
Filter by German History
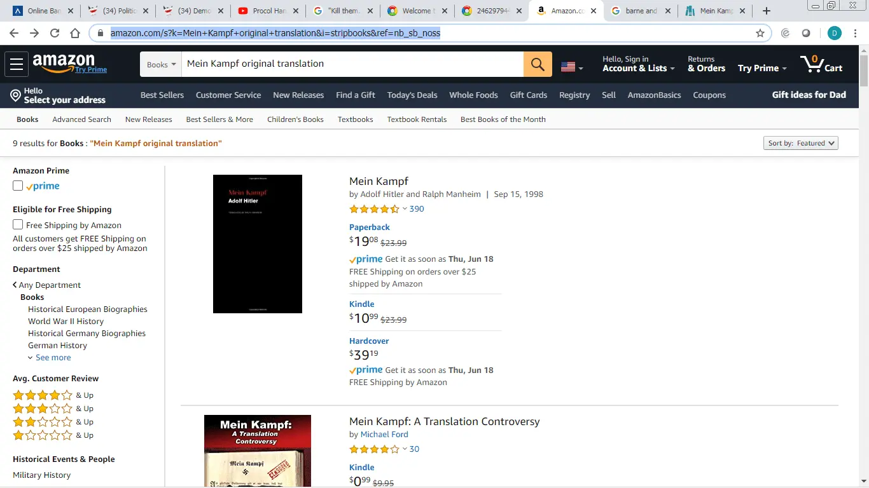click(x=57, y=346)
